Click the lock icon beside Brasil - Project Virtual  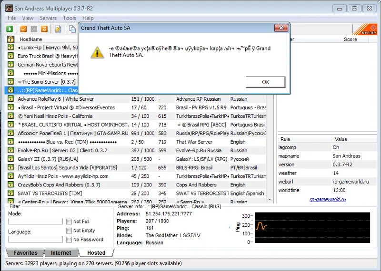point(10,107)
